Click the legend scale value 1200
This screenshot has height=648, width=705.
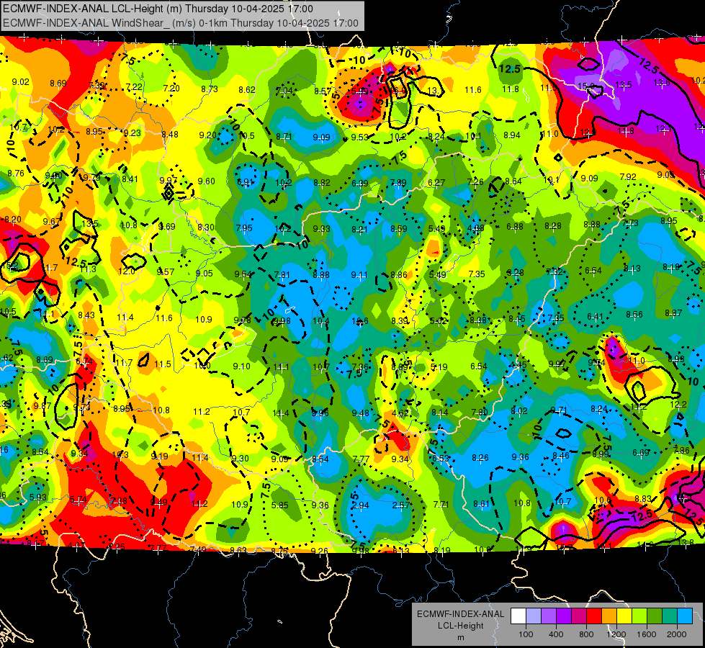[616, 634]
